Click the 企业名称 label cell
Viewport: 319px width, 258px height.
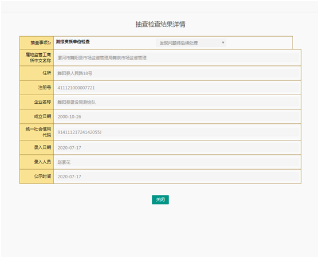(37, 102)
